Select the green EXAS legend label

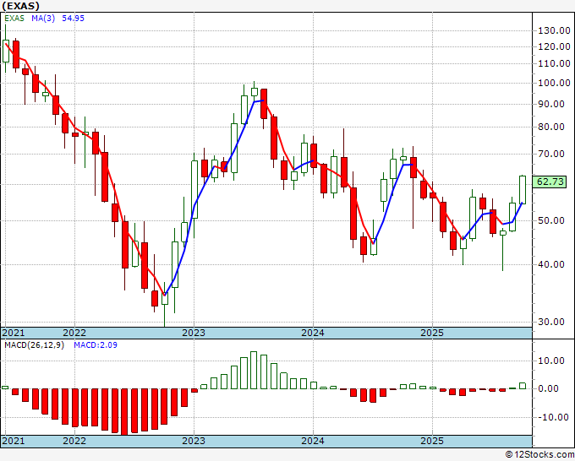(x=14, y=18)
